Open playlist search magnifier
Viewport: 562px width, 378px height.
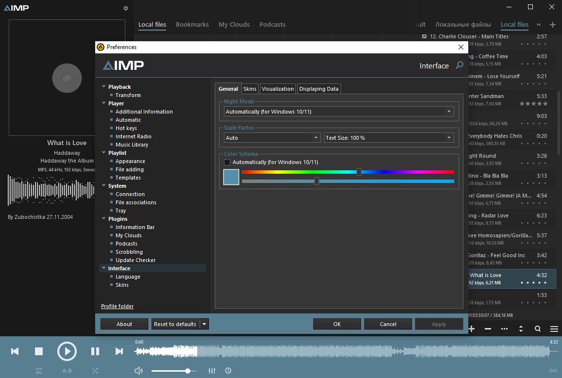(538, 329)
